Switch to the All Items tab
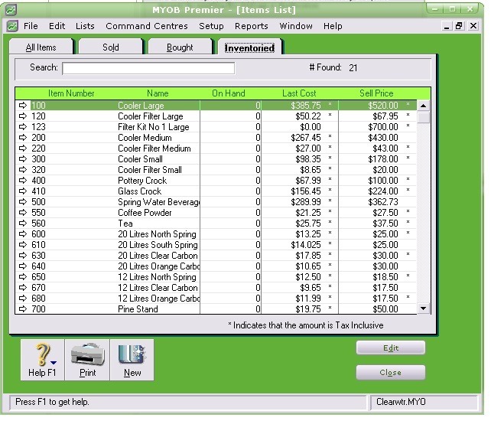The image size is (491, 421). 41,47
